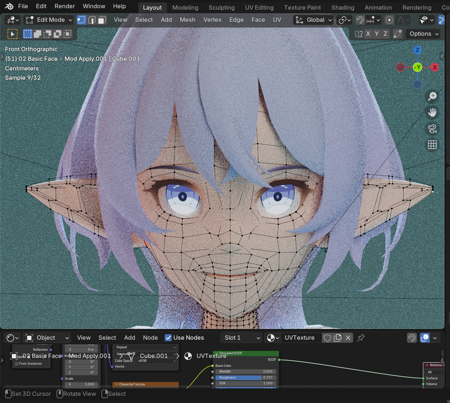Open the Slot 1 material slot dropdown
This screenshot has height=403, width=450.
(x=242, y=338)
